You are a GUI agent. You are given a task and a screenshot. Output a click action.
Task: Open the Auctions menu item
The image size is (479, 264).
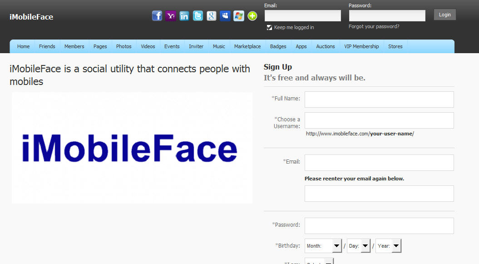326,46
